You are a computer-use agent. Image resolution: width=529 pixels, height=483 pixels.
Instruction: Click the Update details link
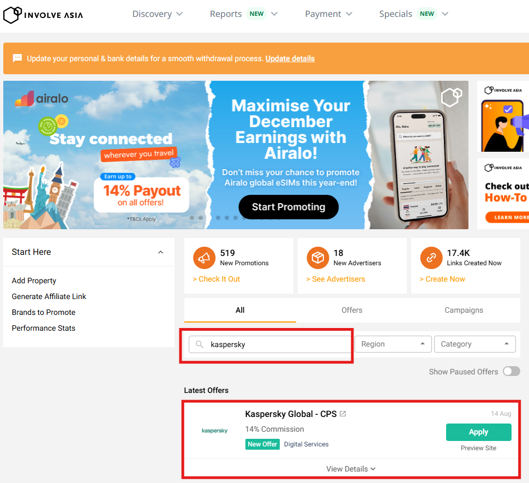(290, 58)
